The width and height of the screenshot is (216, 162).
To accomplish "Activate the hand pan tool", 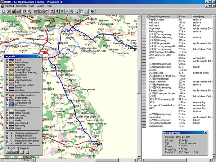I will coord(82,12).
